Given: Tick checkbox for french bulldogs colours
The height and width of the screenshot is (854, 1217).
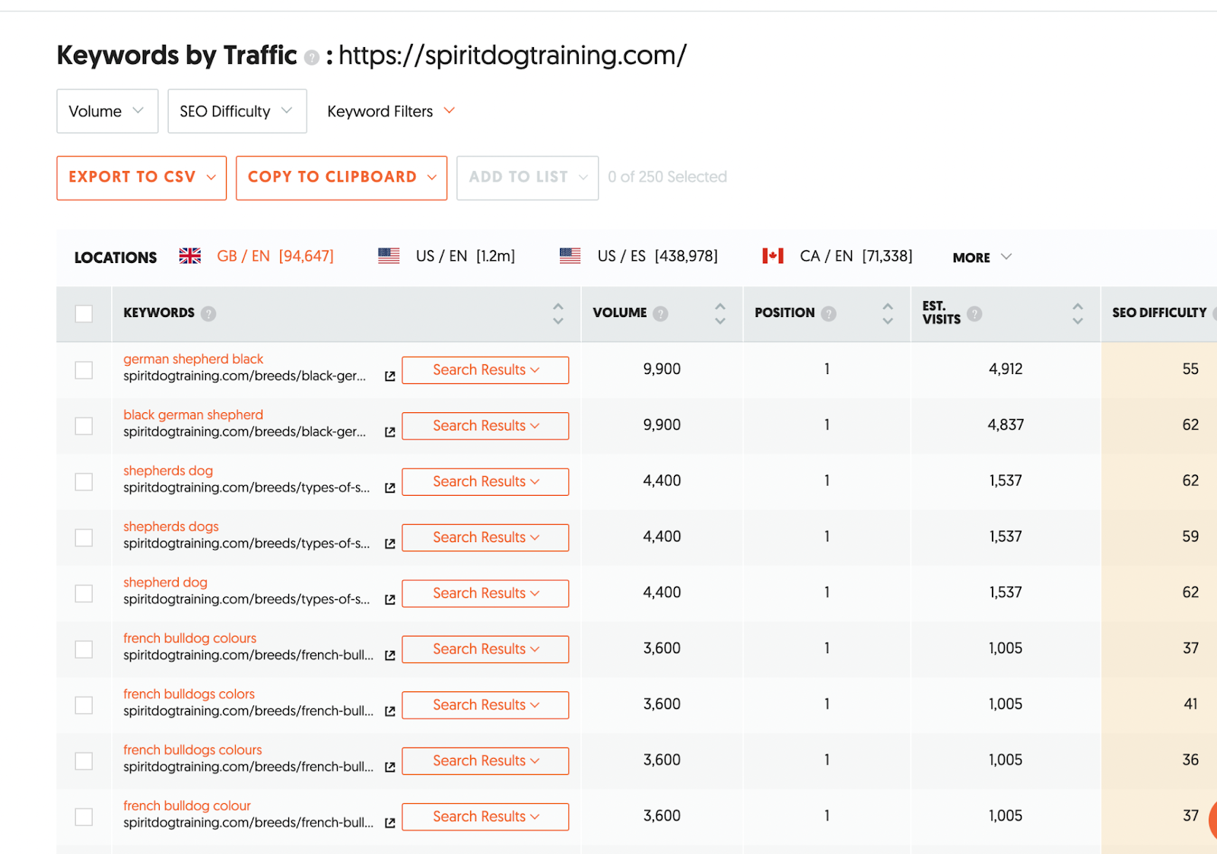Looking at the screenshot, I should [84, 761].
